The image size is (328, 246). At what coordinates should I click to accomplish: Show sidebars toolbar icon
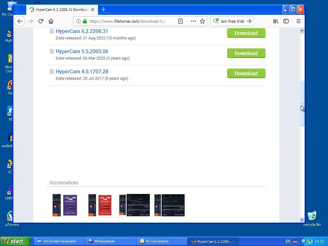tap(286, 21)
